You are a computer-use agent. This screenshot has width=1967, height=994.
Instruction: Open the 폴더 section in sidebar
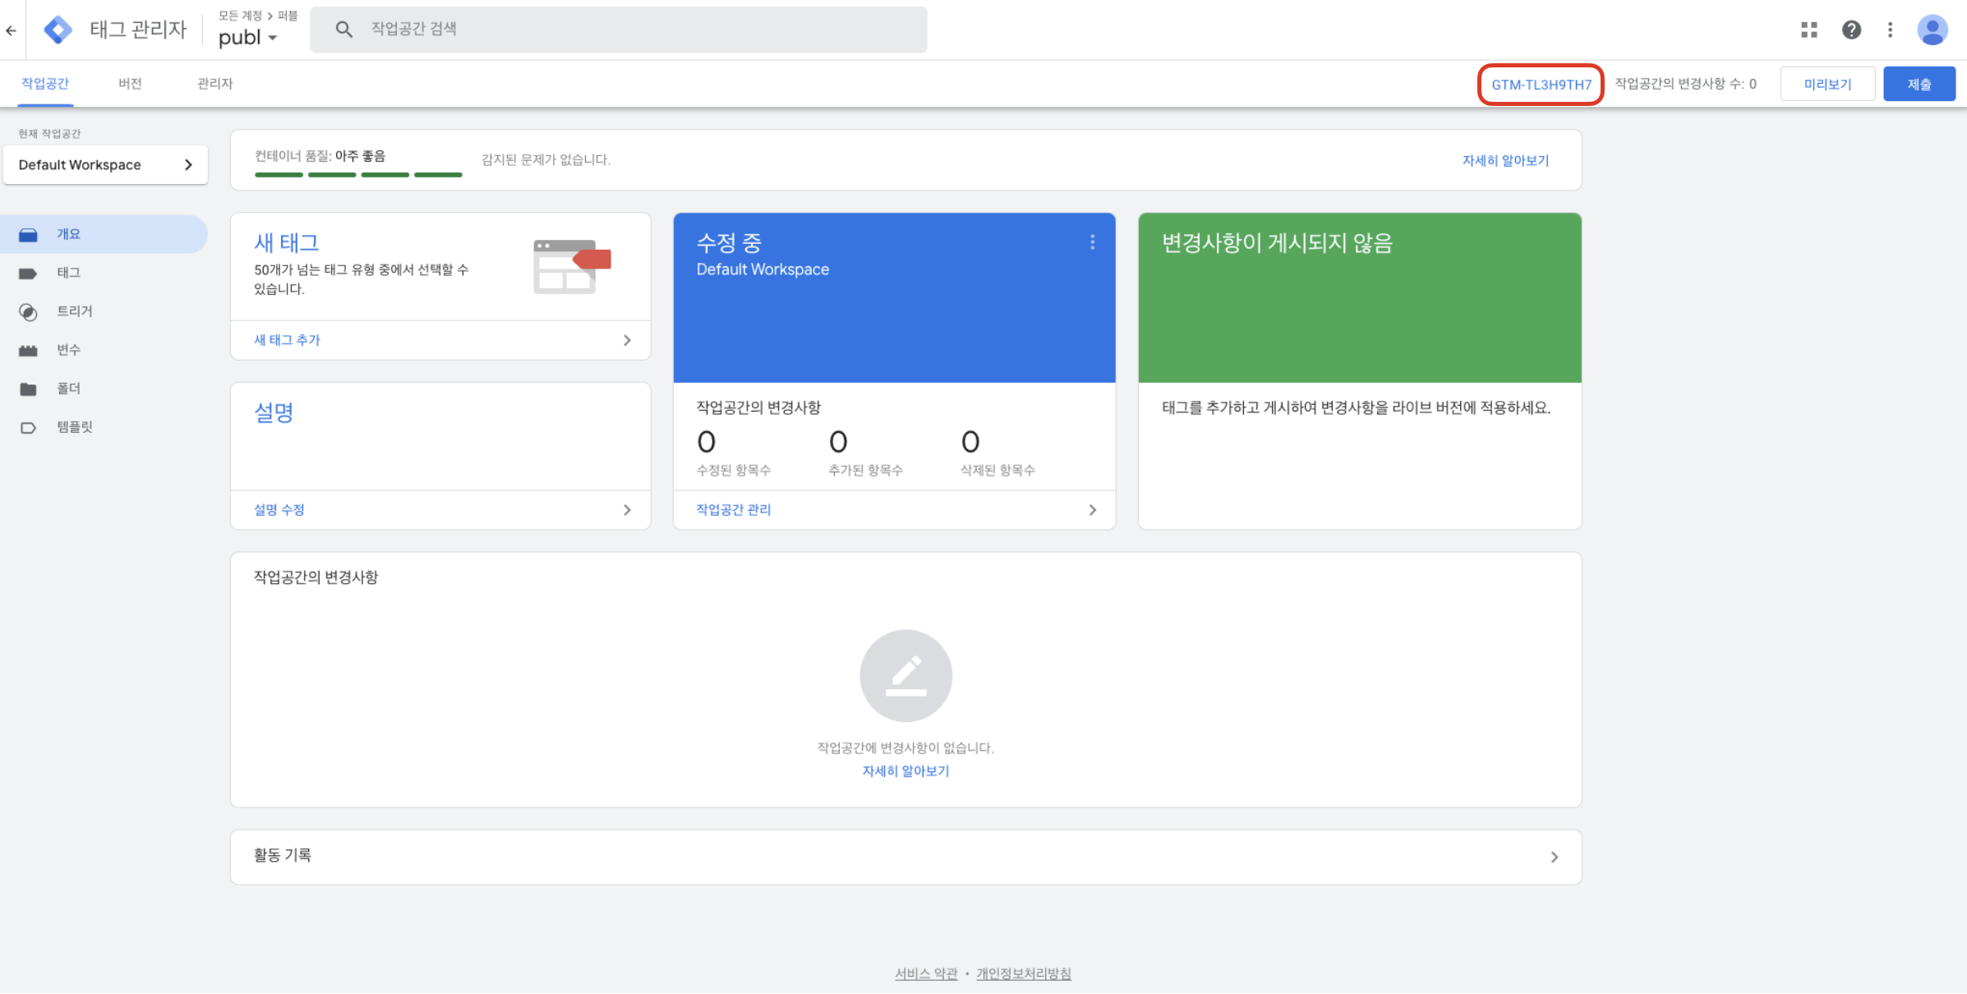pyautogui.click(x=69, y=389)
